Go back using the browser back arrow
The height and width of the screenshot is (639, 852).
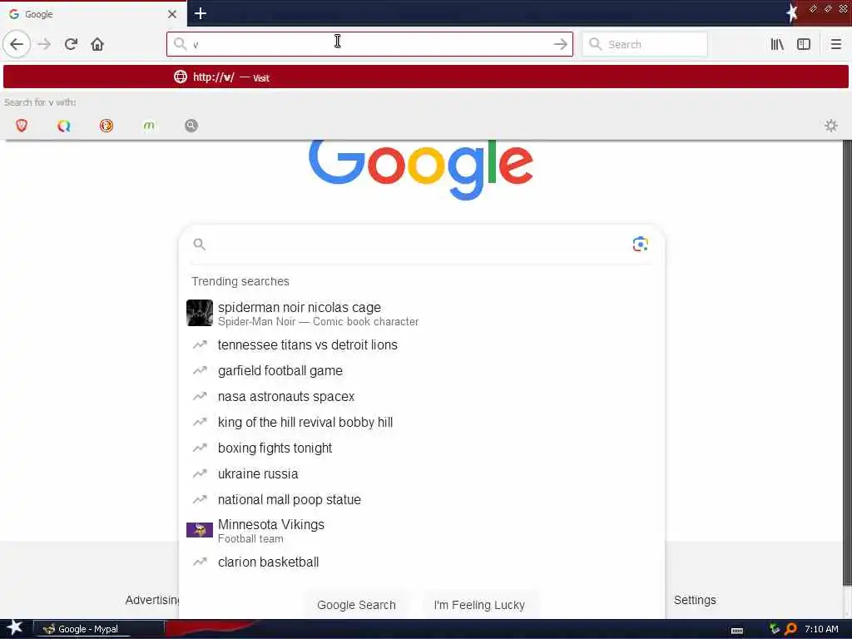[x=17, y=44]
